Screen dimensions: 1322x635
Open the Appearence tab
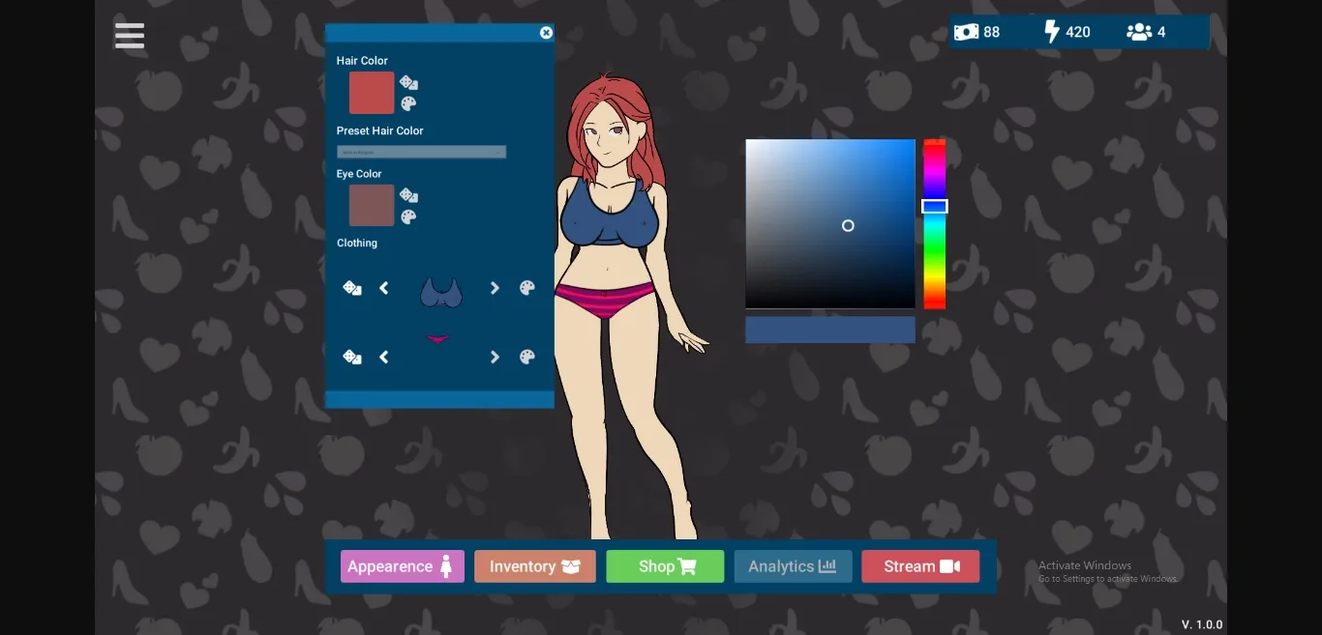[x=402, y=566]
